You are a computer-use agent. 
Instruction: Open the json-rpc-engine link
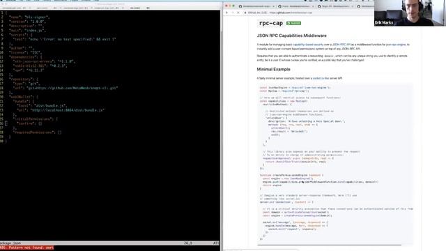[396, 45]
